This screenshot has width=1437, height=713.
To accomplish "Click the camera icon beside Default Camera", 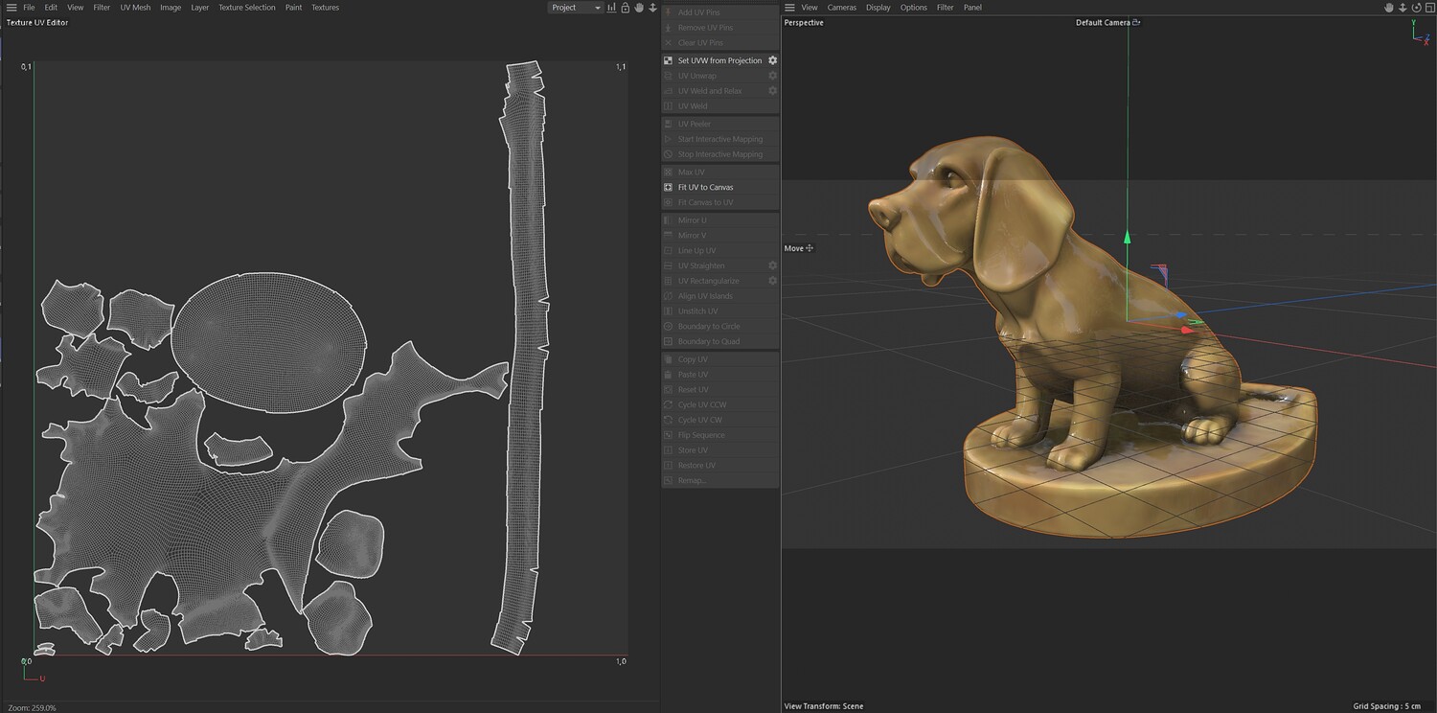I will tap(1136, 22).
